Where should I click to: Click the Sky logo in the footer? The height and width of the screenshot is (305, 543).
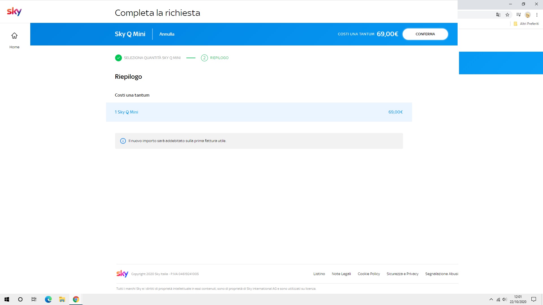tap(122, 274)
